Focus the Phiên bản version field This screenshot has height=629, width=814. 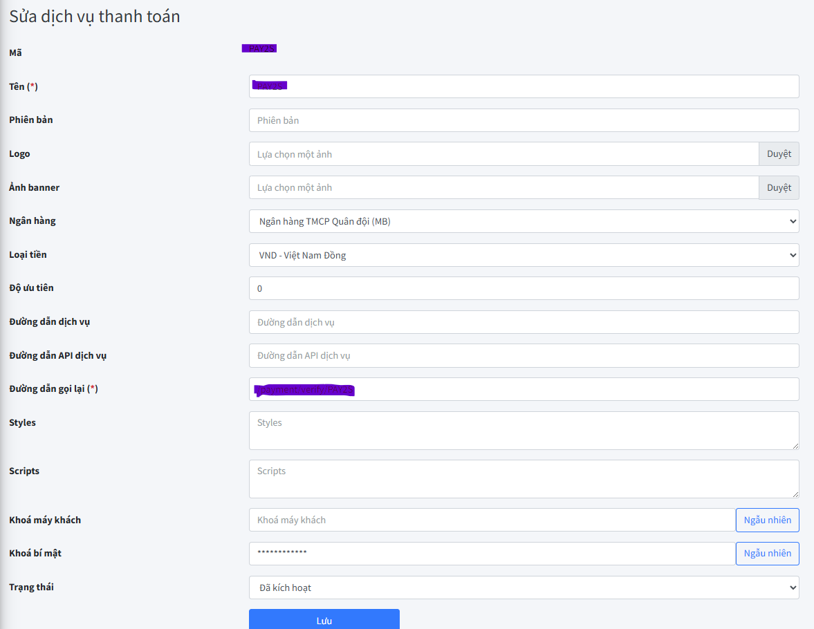point(524,120)
